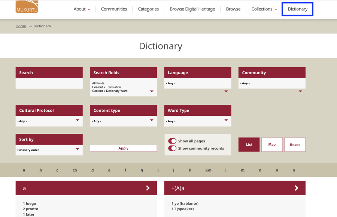The height and width of the screenshot is (217, 337).
Task: Open the '+(A)a' entry chevron arrow
Action: [x=297, y=188]
